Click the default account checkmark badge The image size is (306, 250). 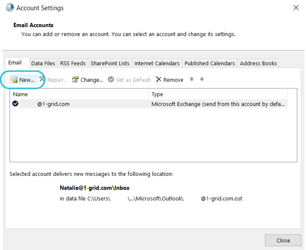point(15,104)
